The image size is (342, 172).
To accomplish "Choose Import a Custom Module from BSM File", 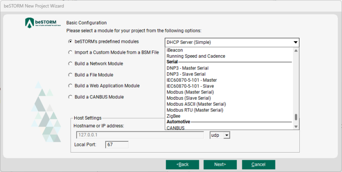I will pos(70,52).
